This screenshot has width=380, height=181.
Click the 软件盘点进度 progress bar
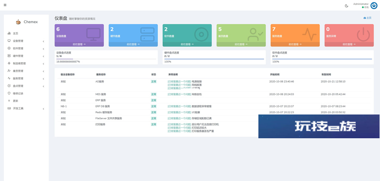[322, 59]
